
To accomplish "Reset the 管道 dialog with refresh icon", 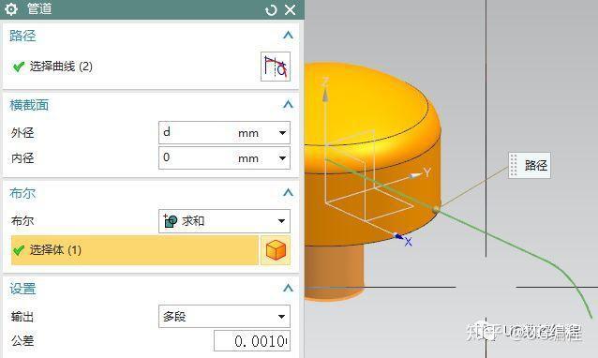I will (x=271, y=10).
